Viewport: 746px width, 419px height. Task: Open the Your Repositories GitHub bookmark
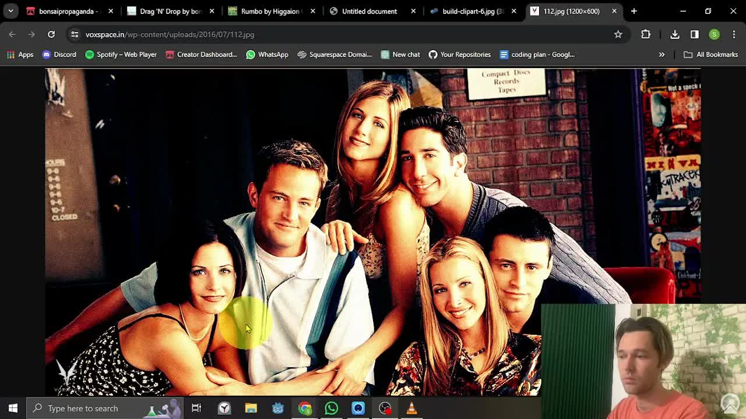click(460, 54)
